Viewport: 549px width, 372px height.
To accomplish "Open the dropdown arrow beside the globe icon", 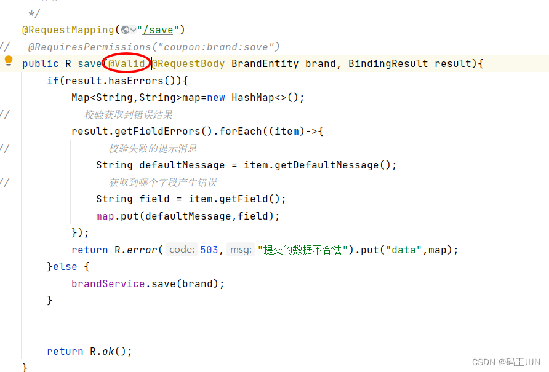I will pos(133,30).
